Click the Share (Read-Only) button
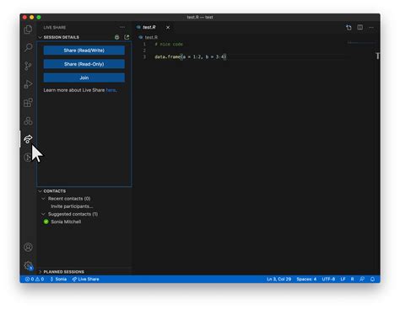The height and width of the screenshot is (309, 400). tap(84, 64)
